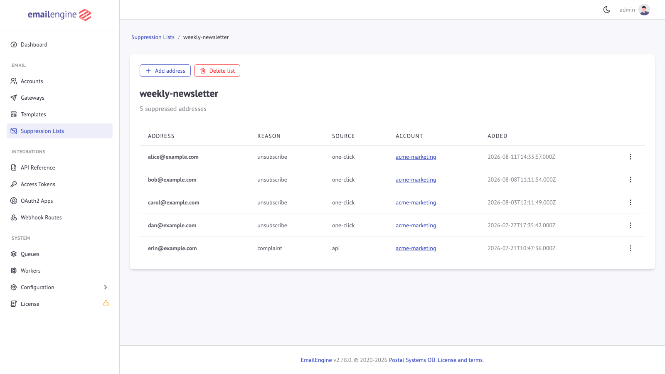Image resolution: width=665 pixels, height=374 pixels.
Task: Open OAuth2 Apps page
Action: (x=59, y=201)
